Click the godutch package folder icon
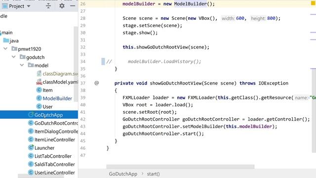This screenshot has width=316, height=178. click(x=22, y=57)
